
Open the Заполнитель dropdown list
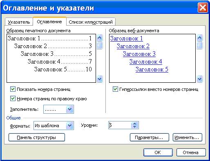click(70, 109)
